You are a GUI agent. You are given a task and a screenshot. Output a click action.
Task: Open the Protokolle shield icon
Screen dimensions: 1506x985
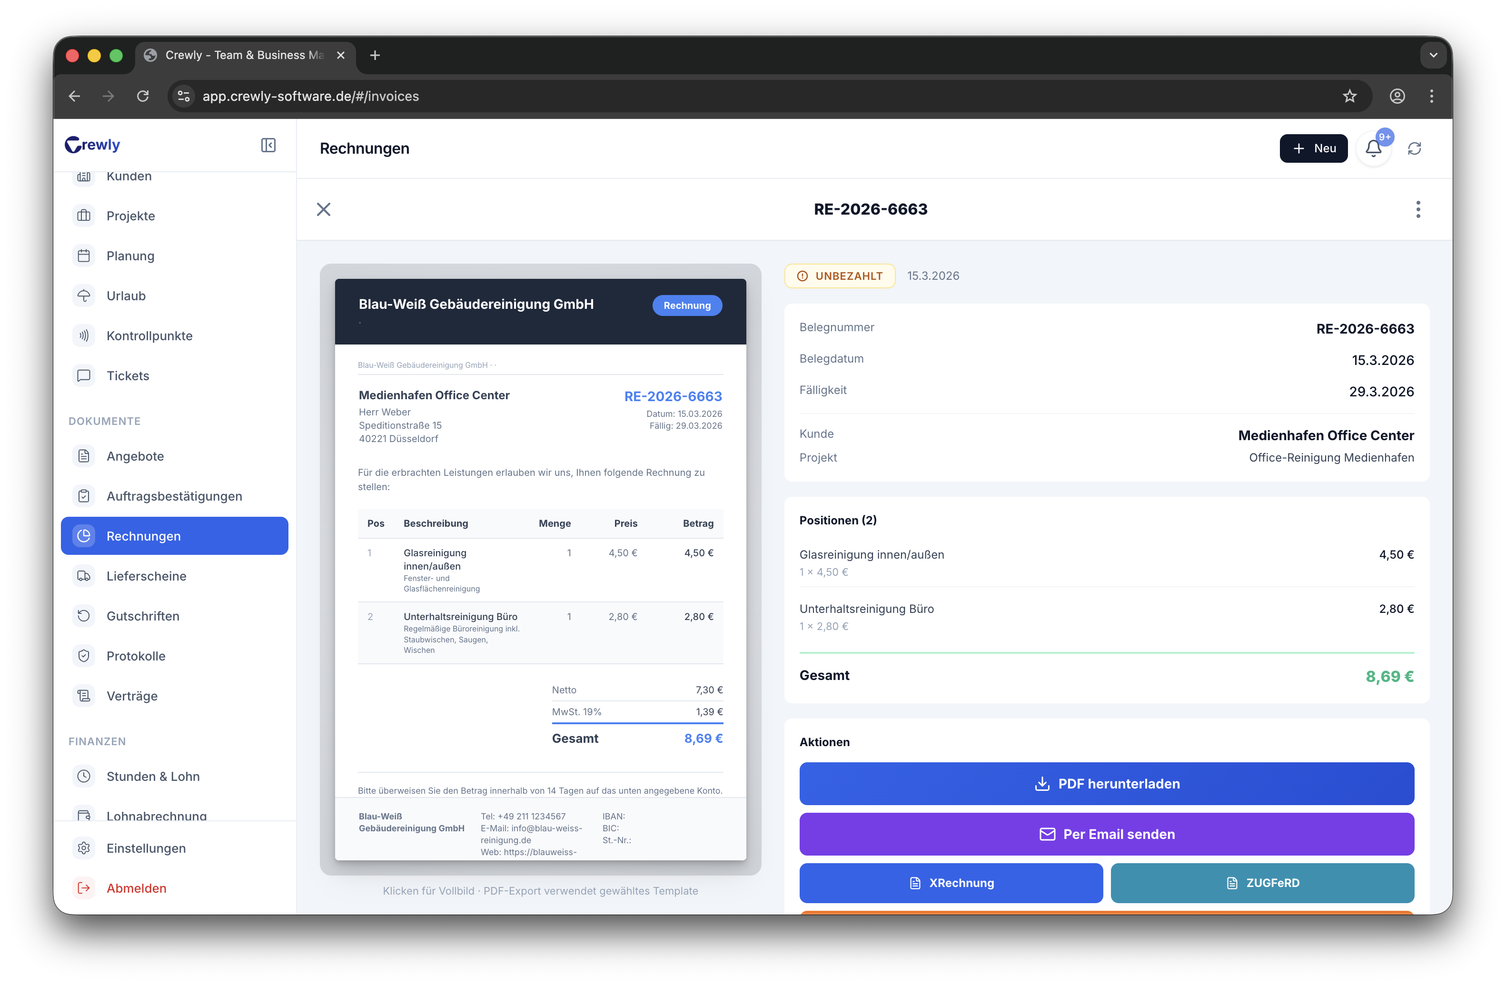pyautogui.click(x=84, y=655)
